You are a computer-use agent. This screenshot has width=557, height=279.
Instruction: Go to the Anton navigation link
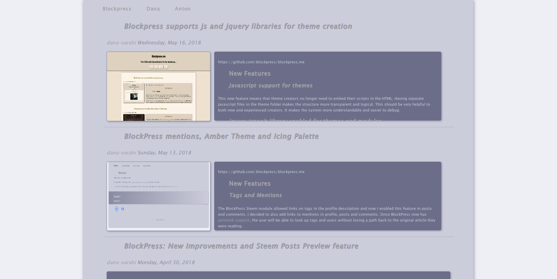[x=183, y=9]
